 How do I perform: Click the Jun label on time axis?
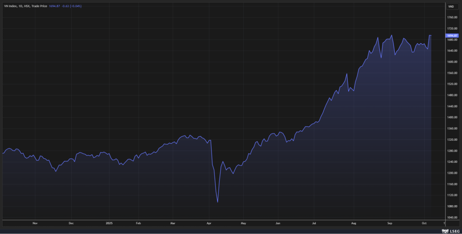(278, 223)
